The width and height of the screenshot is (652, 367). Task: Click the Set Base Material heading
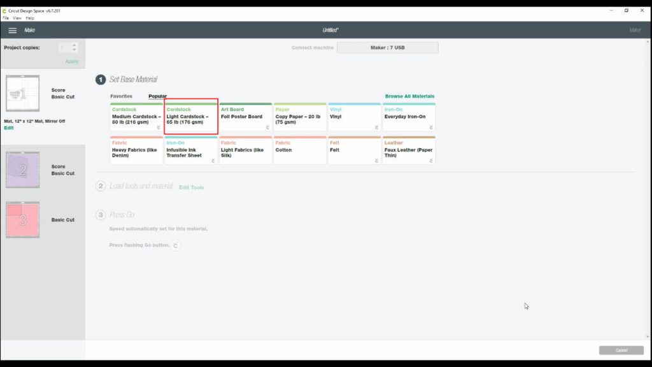(133, 80)
